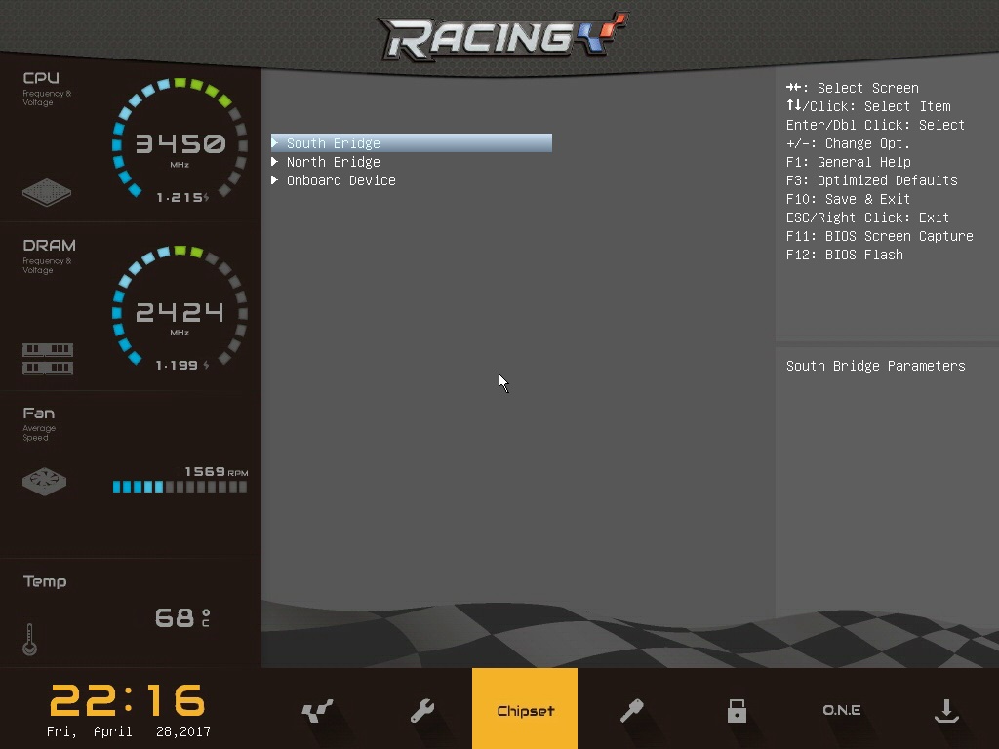Image resolution: width=999 pixels, height=749 pixels.
Task: Click the '+/-: Change Opt.' help line
Action: click(848, 143)
